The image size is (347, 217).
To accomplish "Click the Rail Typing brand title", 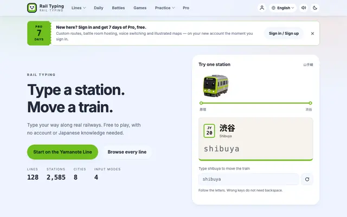I will coord(52,6).
